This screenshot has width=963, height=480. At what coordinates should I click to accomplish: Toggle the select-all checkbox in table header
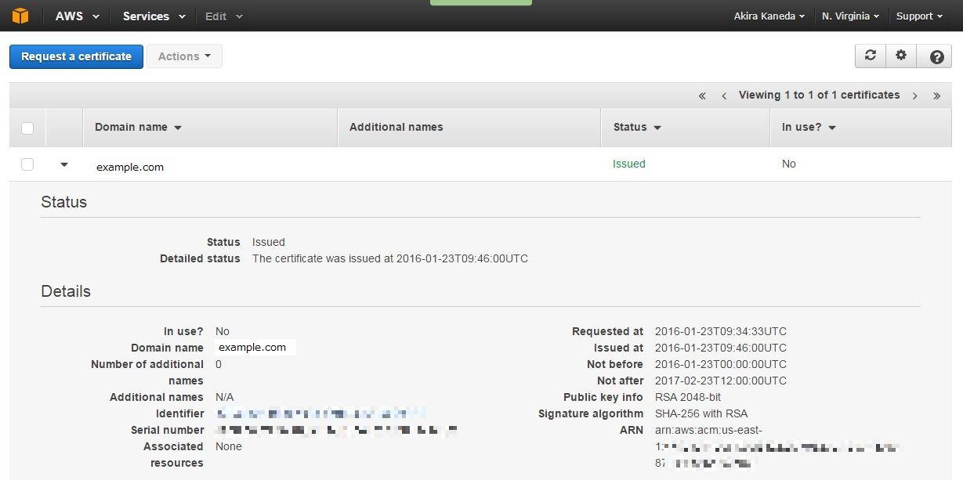pyautogui.click(x=27, y=128)
